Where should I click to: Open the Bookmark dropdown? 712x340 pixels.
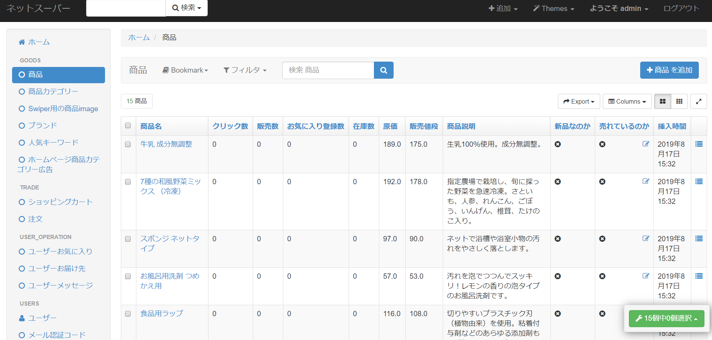coord(185,70)
